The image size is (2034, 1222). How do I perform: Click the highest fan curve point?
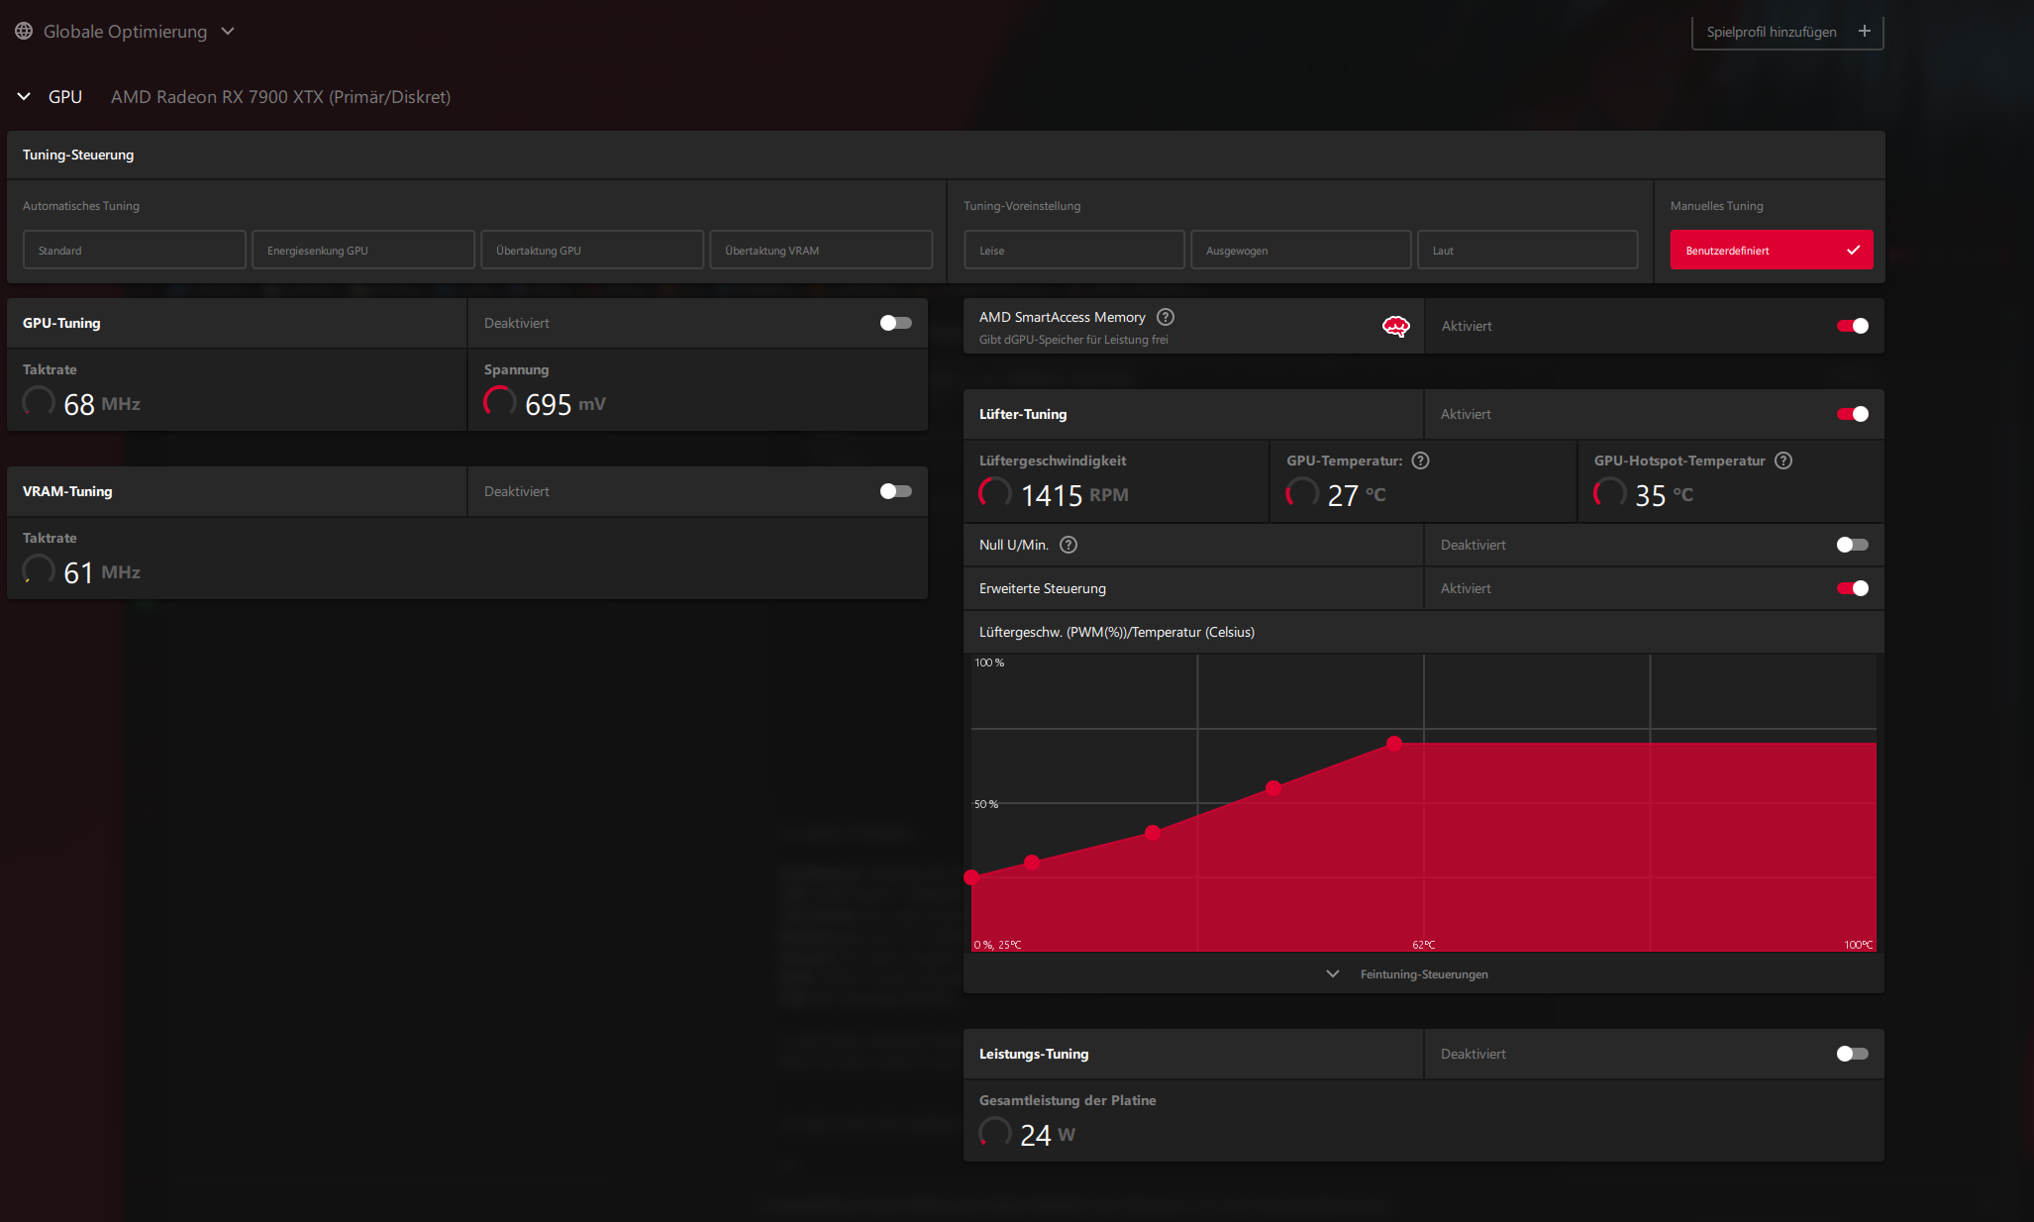pyautogui.click(x=1394, y=743)
